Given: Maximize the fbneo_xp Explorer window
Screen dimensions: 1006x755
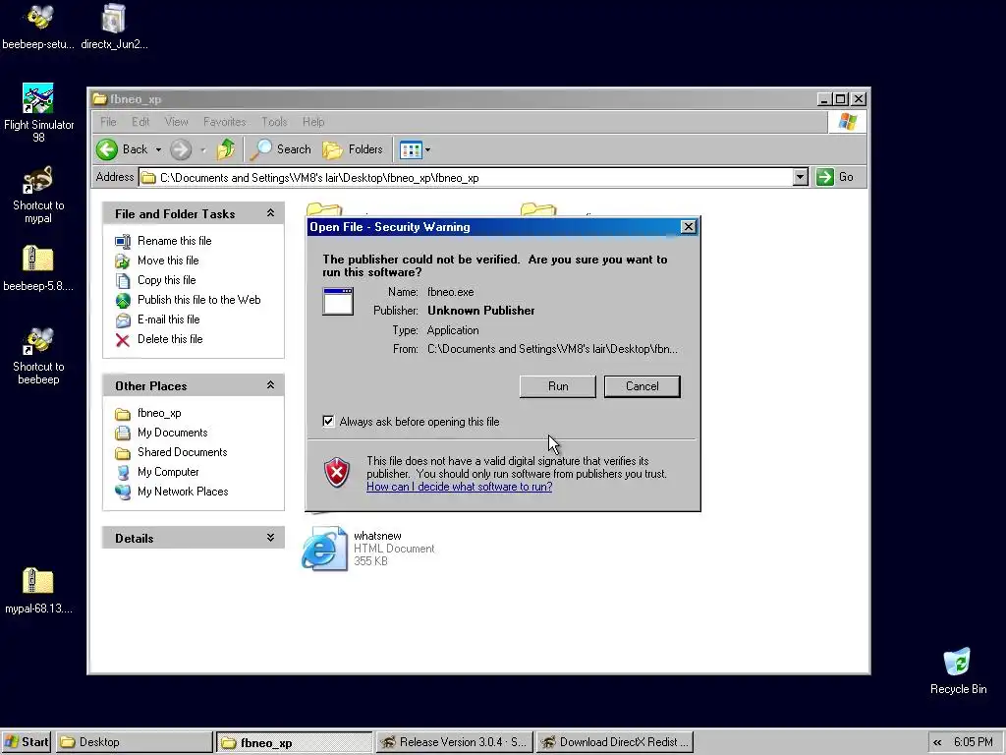Looking at the screenshot, I should (x=841, y=99).
